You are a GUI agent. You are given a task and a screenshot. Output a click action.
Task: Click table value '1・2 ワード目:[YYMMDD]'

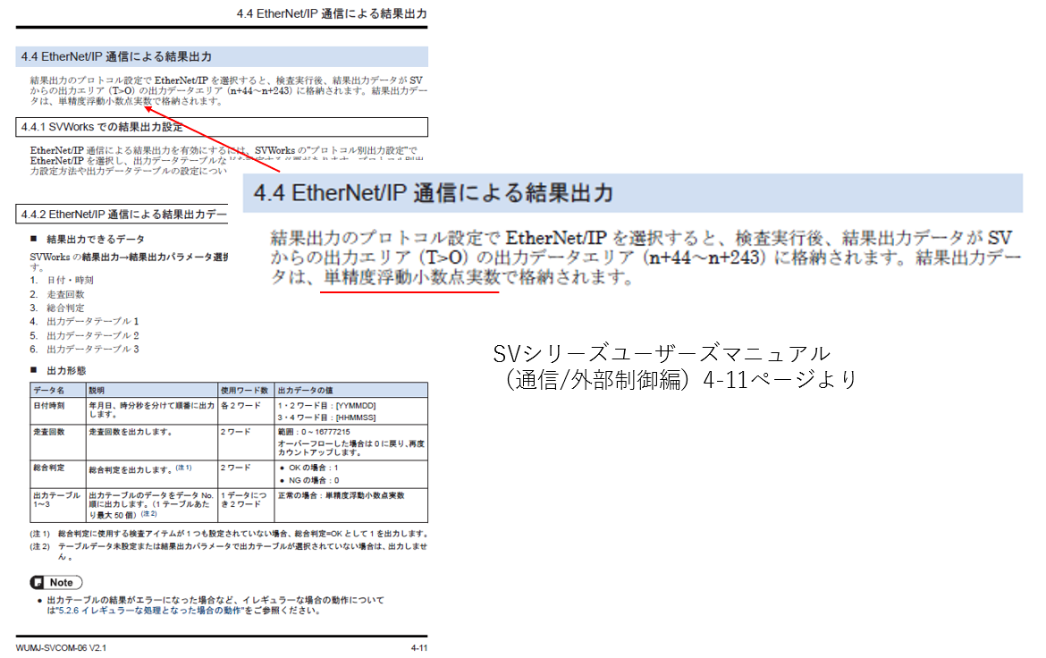click(x=327, y=406)
